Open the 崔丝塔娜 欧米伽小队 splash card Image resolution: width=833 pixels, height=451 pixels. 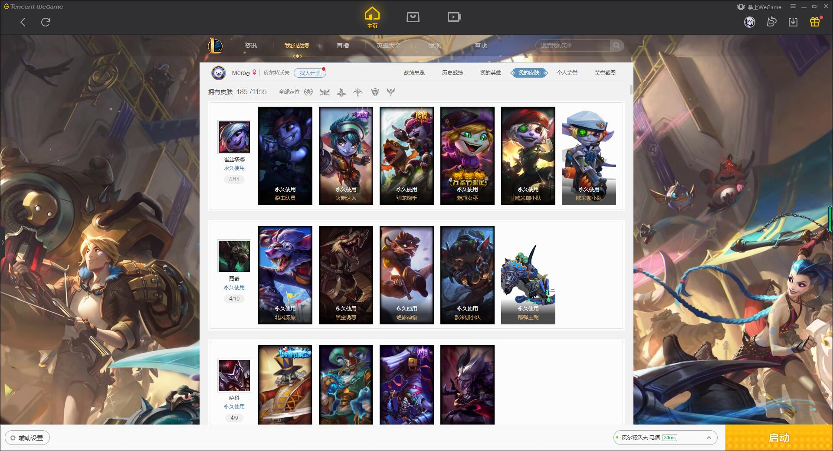pos(528,156)
